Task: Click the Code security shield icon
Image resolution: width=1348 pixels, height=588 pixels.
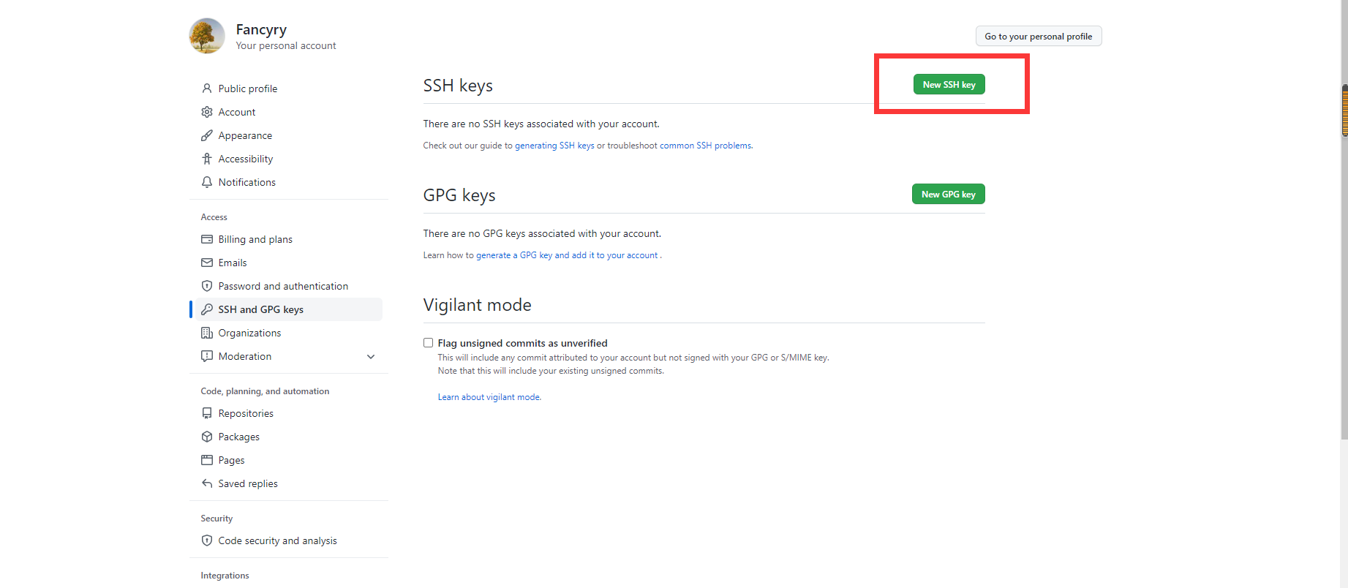Action: 207,540
